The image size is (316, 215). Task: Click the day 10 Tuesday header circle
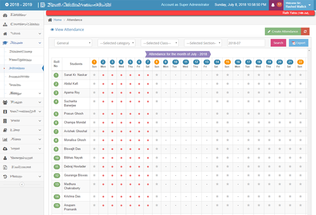[175, 62]
